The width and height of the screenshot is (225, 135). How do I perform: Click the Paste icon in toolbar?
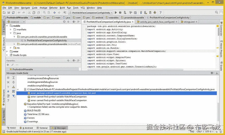pos(39,12)
